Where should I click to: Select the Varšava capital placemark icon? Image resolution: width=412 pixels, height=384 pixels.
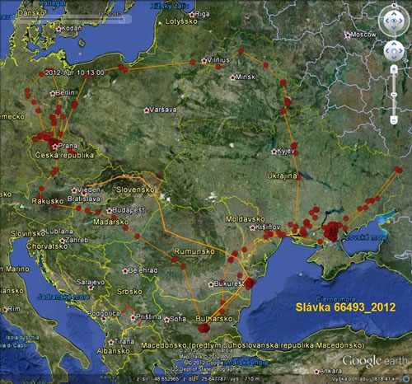146,110
